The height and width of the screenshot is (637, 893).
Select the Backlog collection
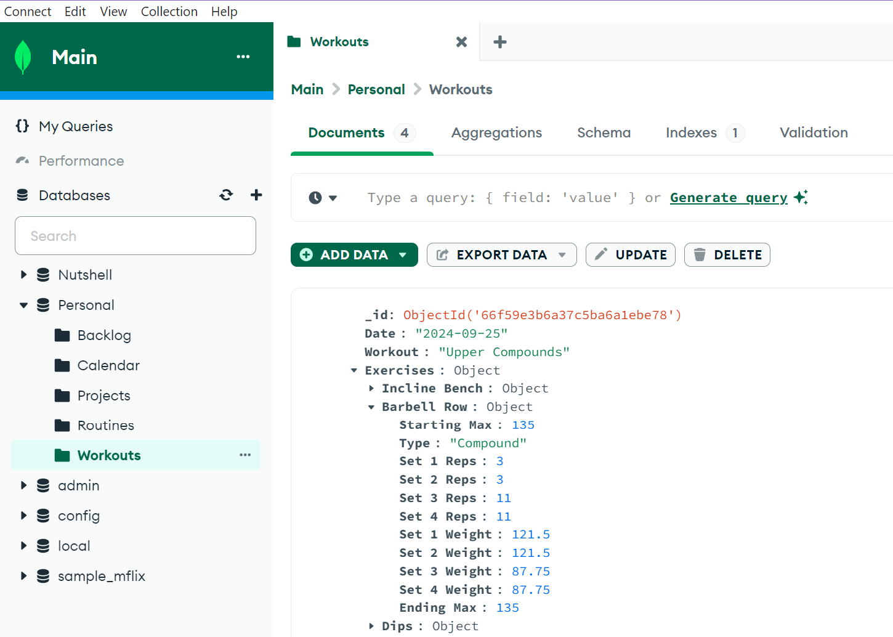[104, 335]
